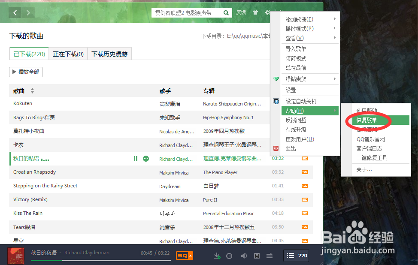Click artist Maksim Mrvica for Croatian Rhapsody

click(174, 172)
